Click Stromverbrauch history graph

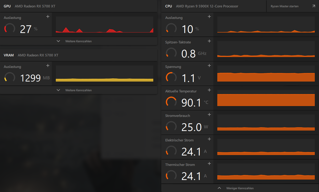coord(266,122)
